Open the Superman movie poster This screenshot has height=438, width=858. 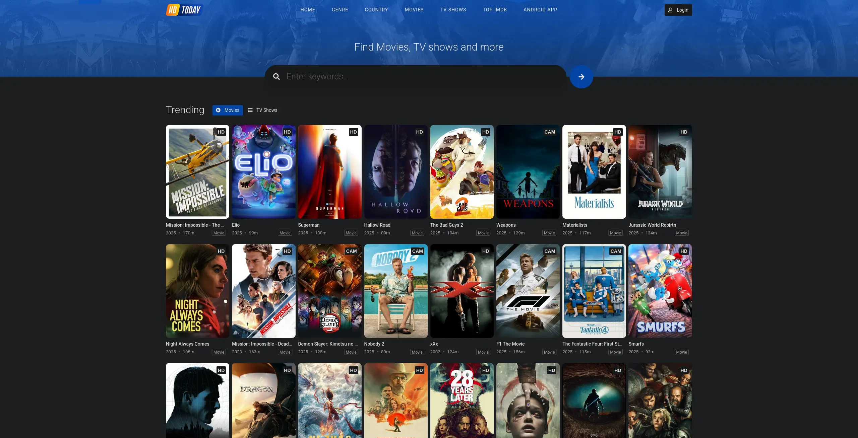coord(329,172)
